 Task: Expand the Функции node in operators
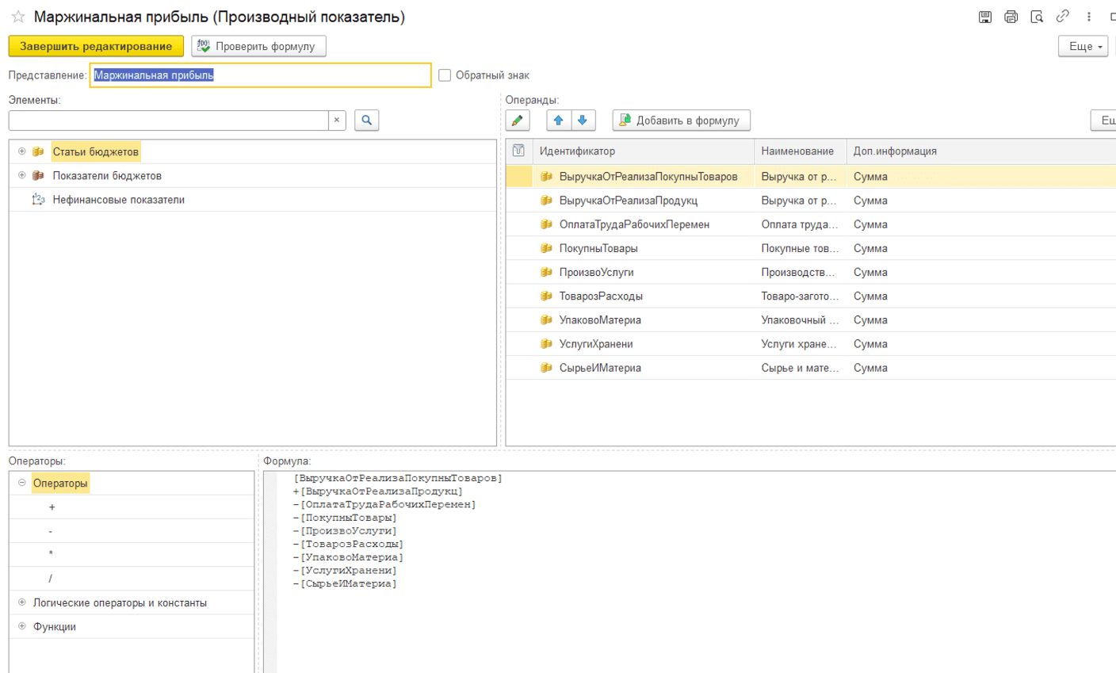[x=22, y=626]
